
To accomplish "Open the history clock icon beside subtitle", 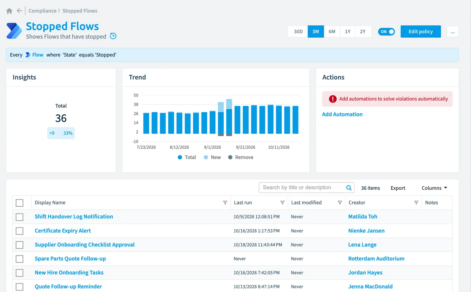I will pyautogui.click(x=113, y=36).
